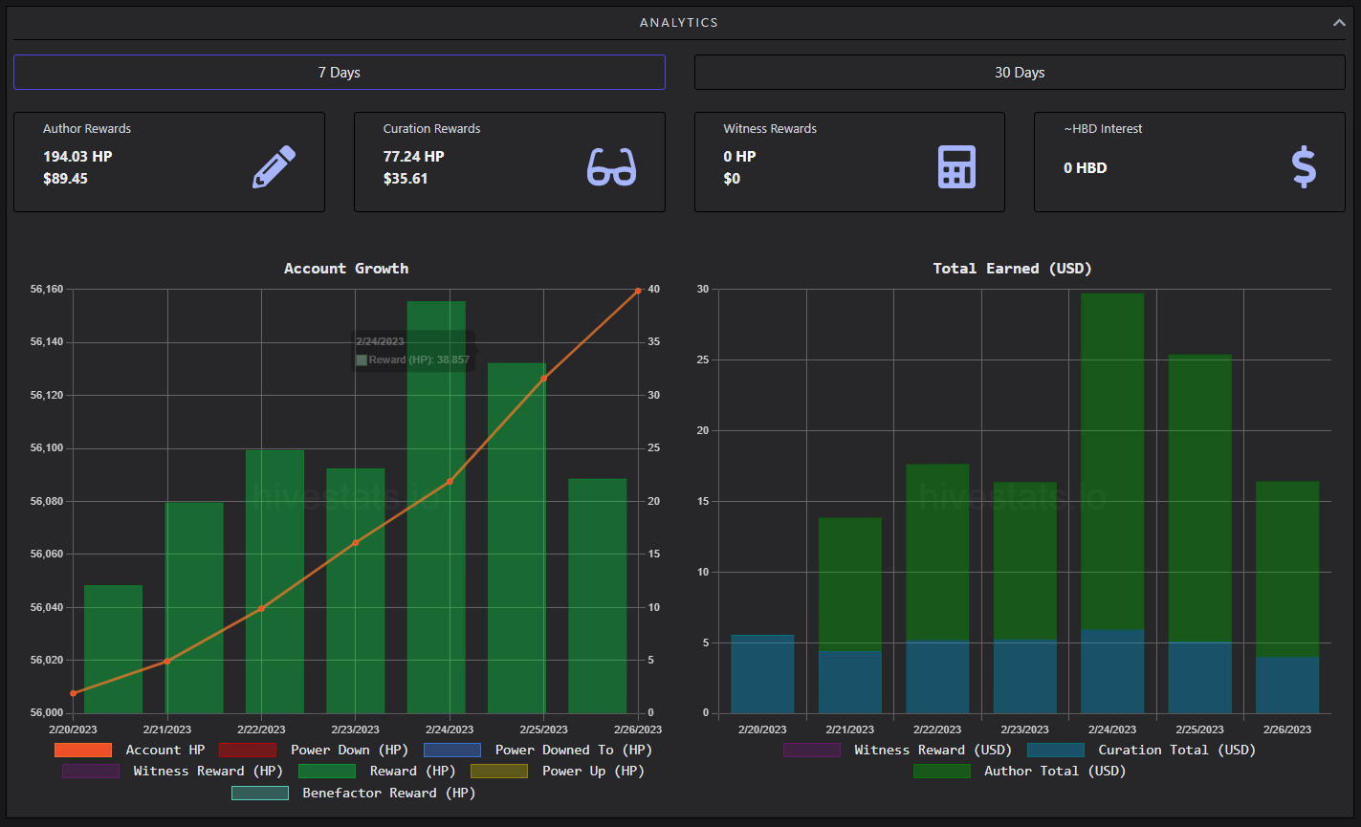Click the Total Earned (USD) chart title
Screen dimensions: 1361x827
coord(1012,269)
